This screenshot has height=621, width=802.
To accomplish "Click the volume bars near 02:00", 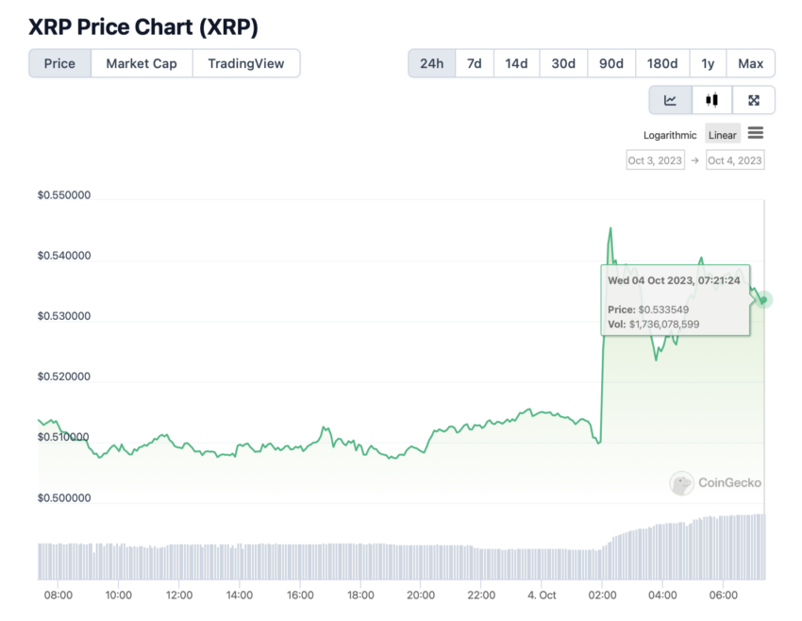I will tap(603, 563).
